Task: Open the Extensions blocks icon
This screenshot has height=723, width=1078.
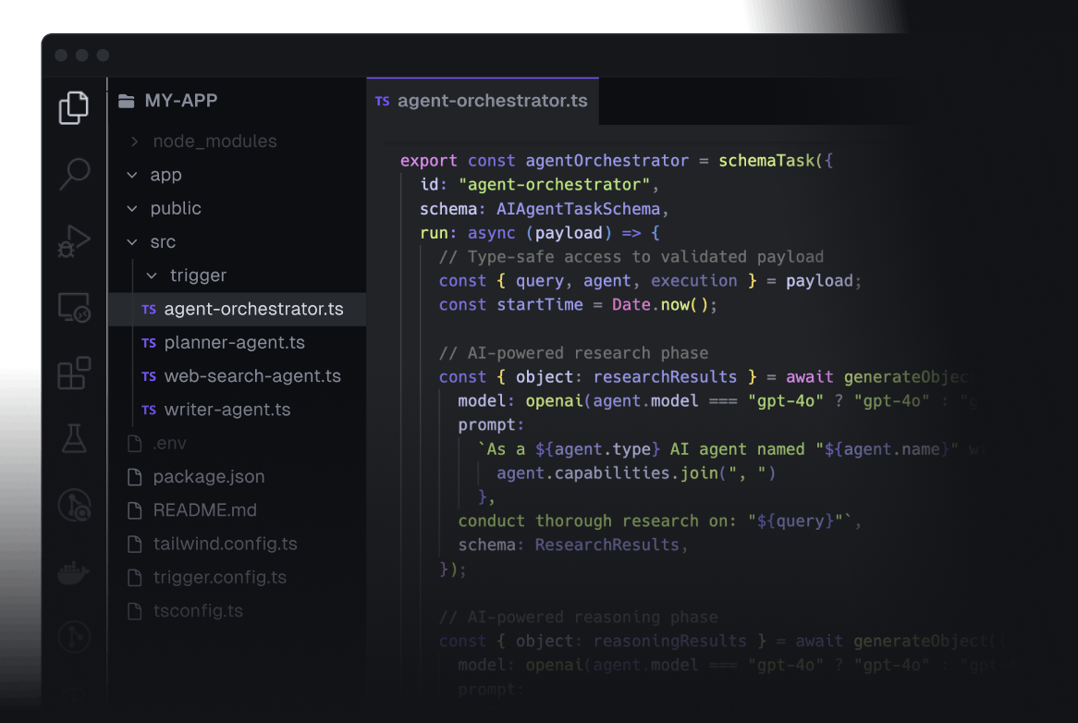Action: click(x=74, y=374)
